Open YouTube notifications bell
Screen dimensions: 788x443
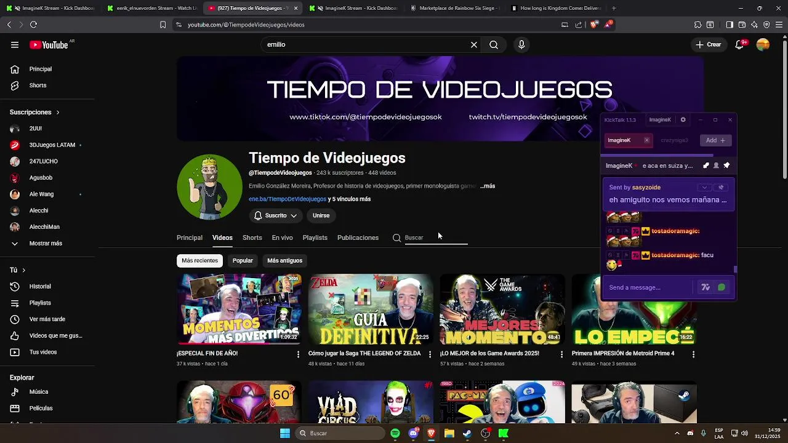[x=739, y=45]
